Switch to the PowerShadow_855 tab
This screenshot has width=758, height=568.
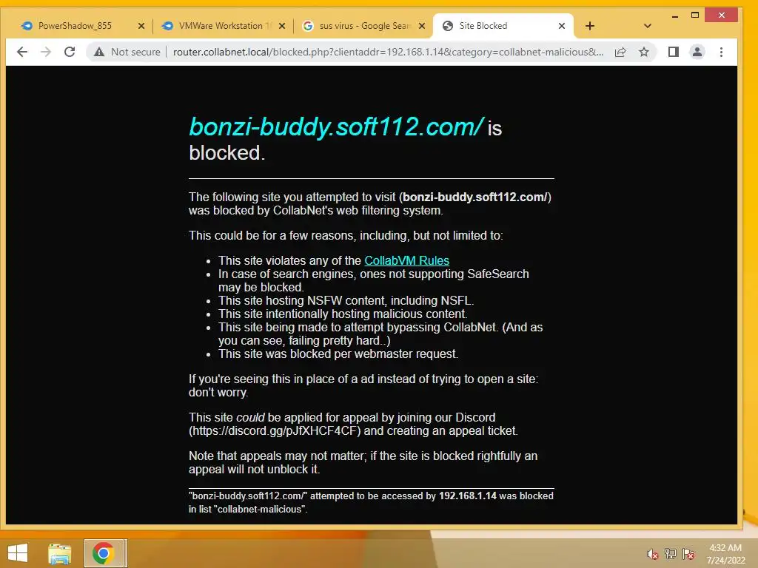coord(81,26)
